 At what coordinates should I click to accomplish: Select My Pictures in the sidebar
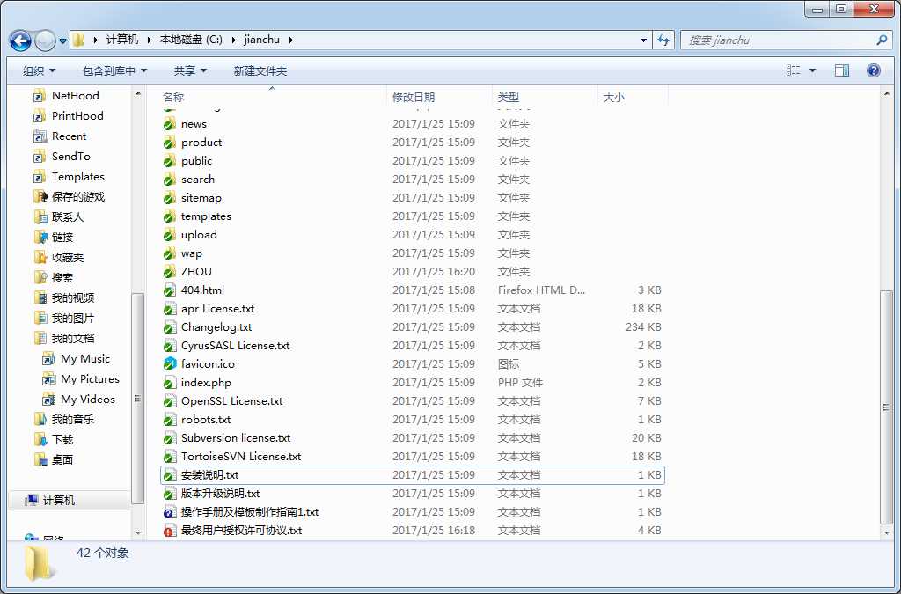[91, 378]
